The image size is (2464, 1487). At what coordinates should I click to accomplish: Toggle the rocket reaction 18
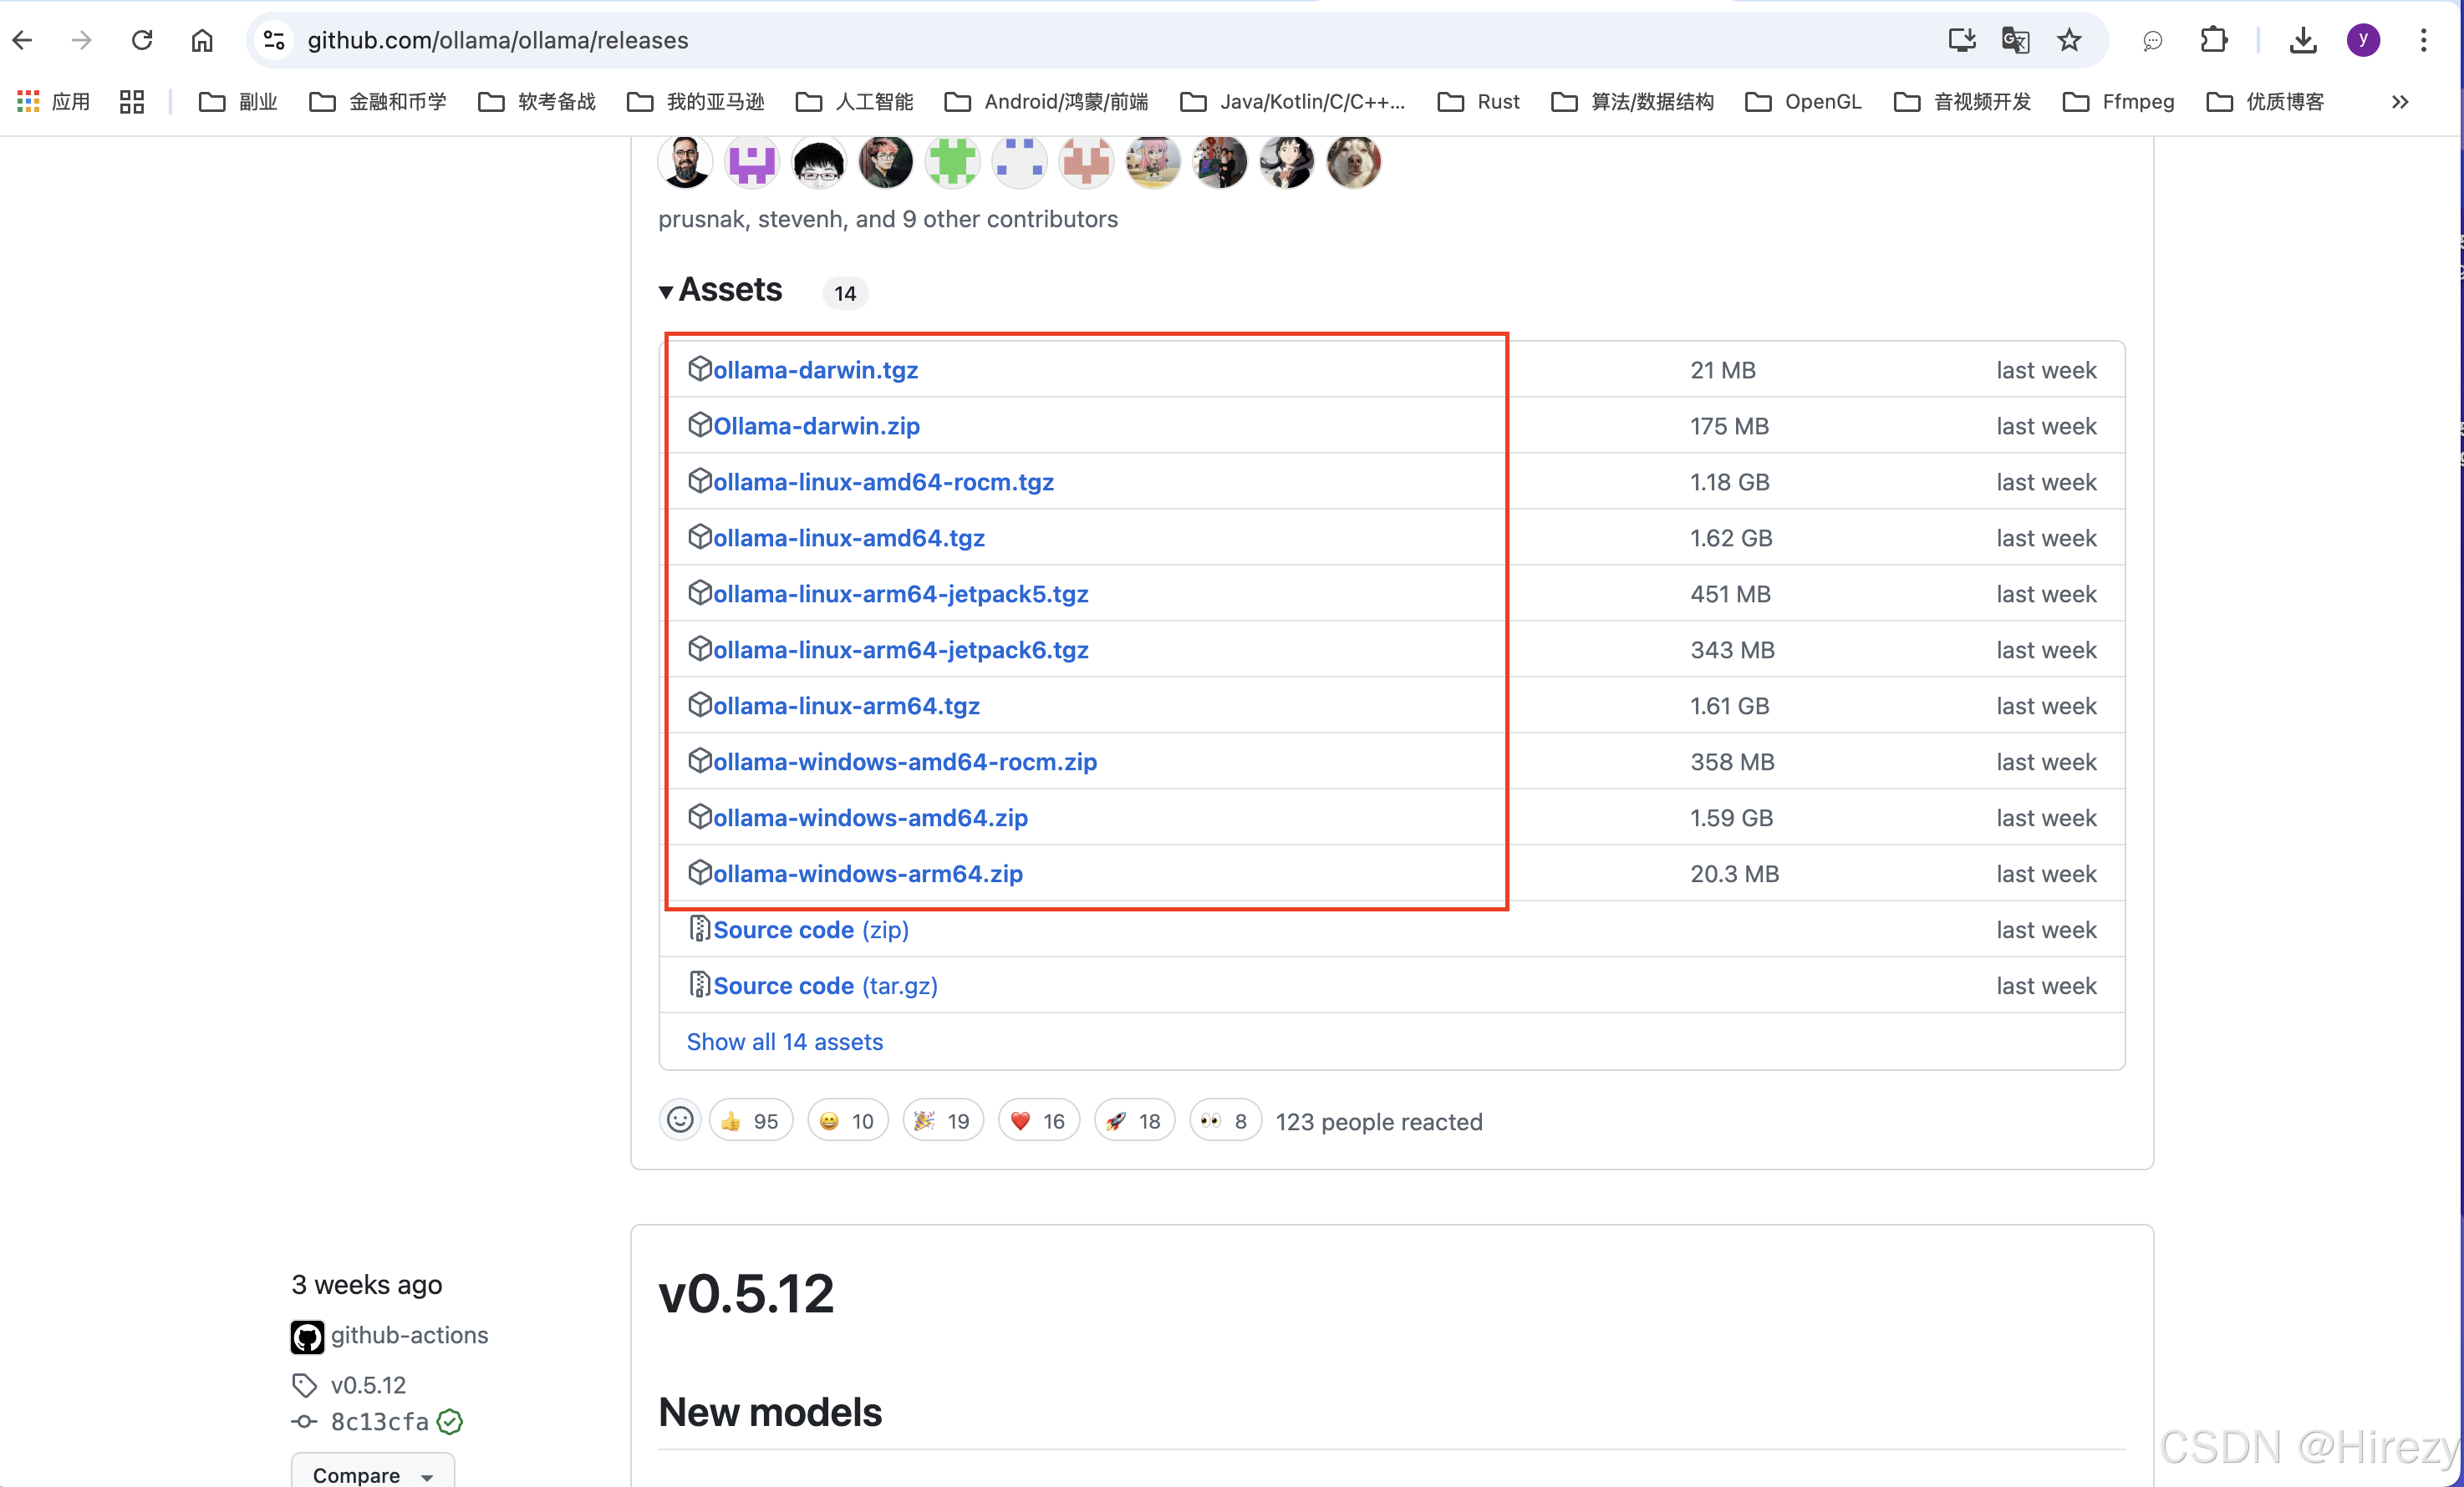1135,1120
